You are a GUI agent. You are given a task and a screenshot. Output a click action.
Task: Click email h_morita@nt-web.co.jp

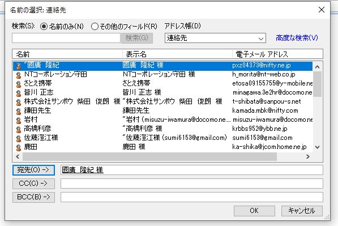[x=264, y=74]
